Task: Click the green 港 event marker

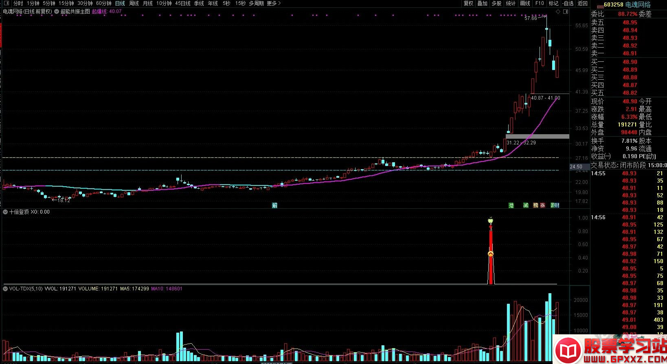Action: click(x=511, y=205)
